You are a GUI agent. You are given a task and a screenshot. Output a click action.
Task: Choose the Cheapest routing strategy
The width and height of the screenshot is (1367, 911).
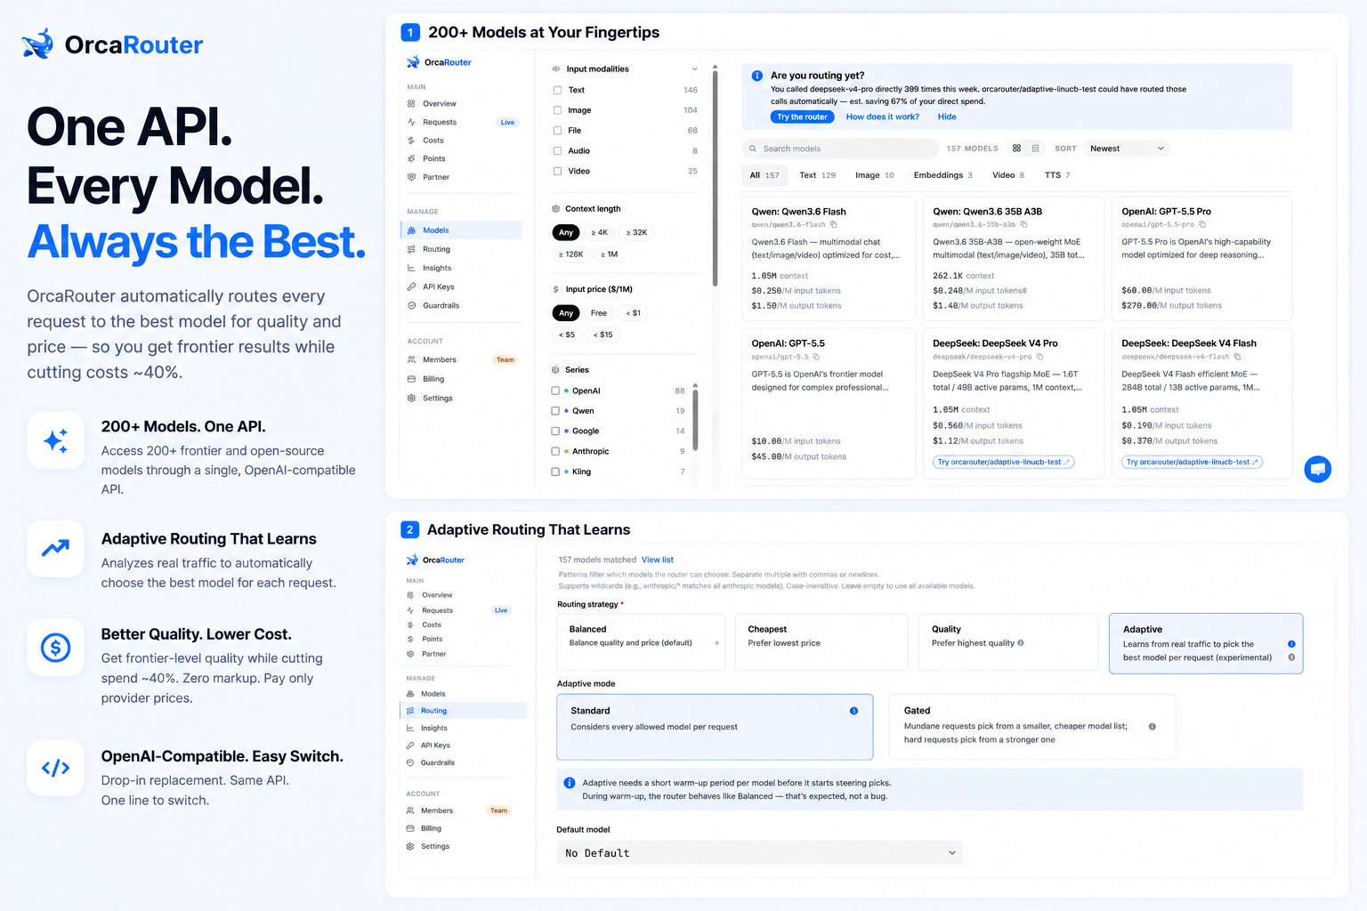pos(821,641)
